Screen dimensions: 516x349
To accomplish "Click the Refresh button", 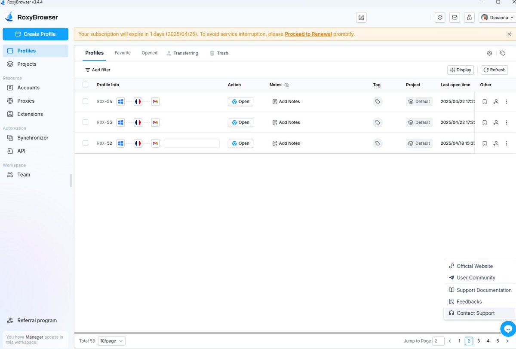I will coord(494,70).
